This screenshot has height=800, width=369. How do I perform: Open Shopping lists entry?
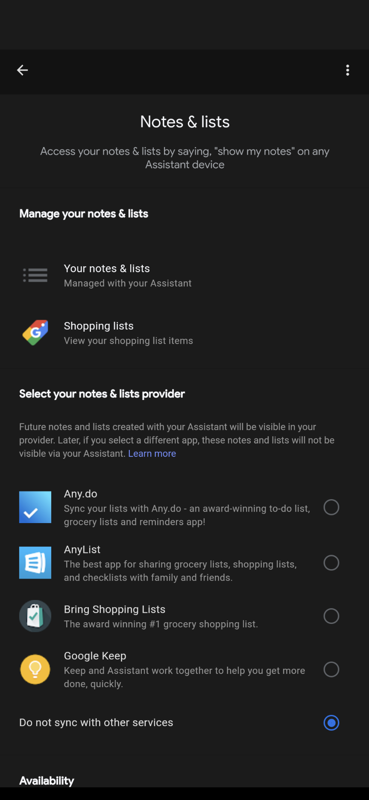coord(184,332)
